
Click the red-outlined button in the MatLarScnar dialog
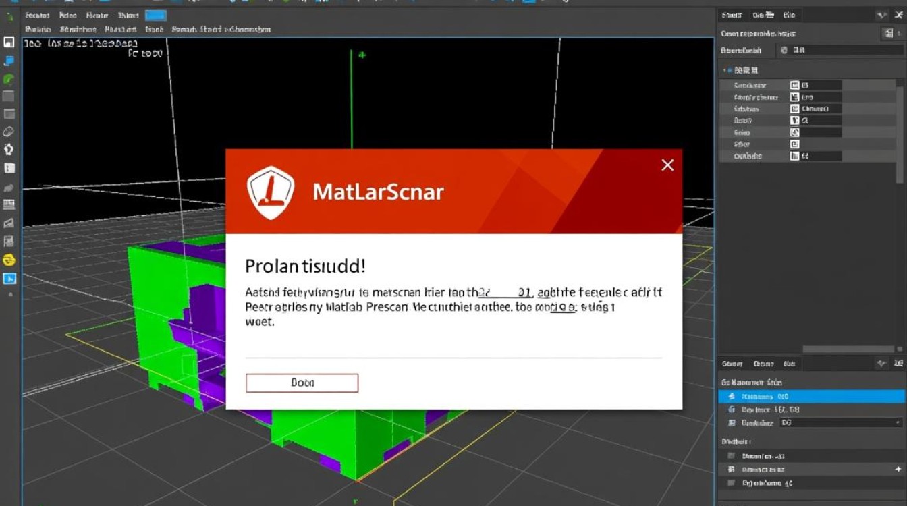(302, 383)
